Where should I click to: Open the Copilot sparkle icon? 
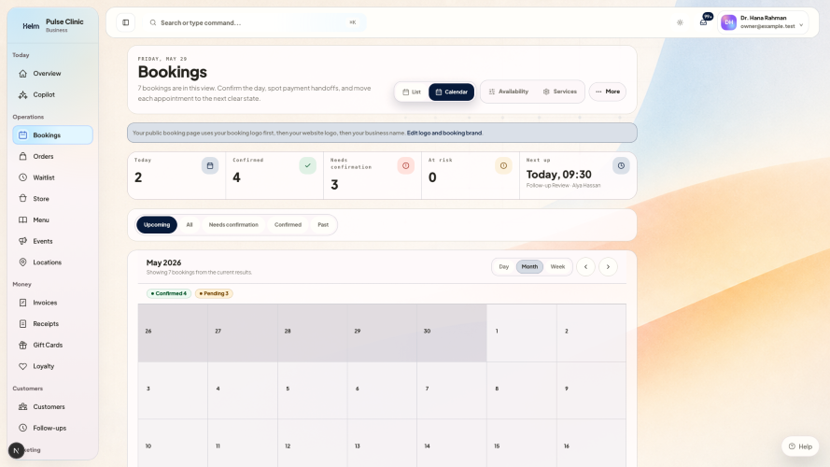click(x=22, y=94)
